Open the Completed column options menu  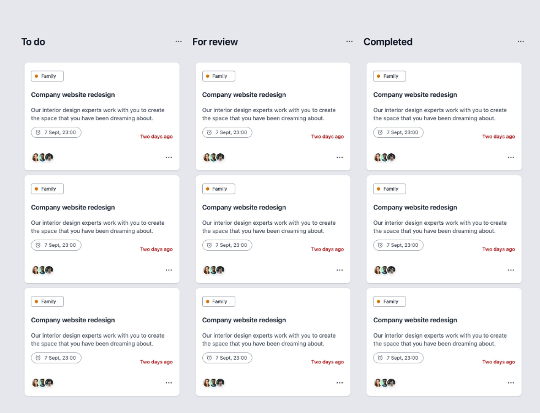(520, 42)
